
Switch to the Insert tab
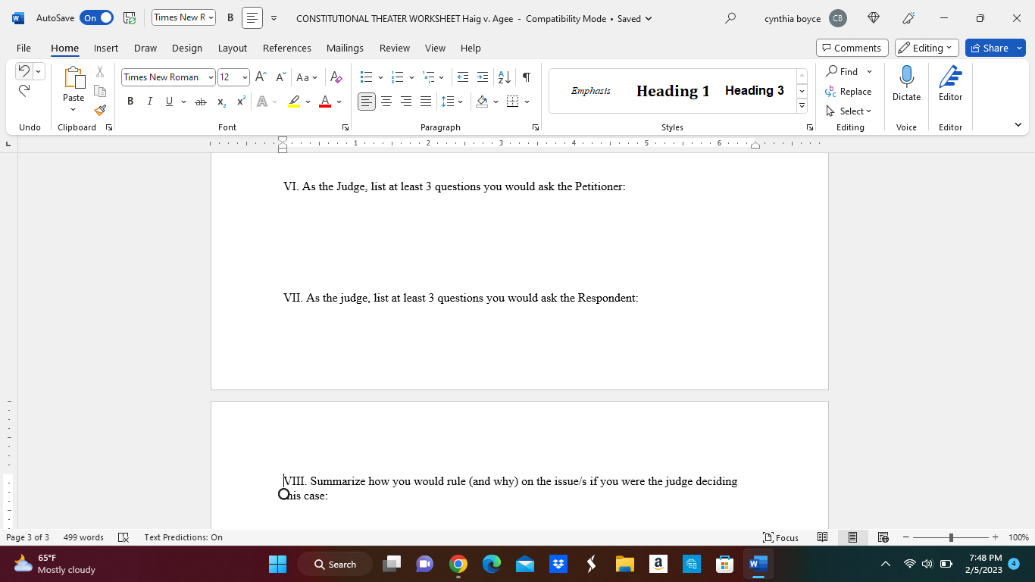coord(106,48)
